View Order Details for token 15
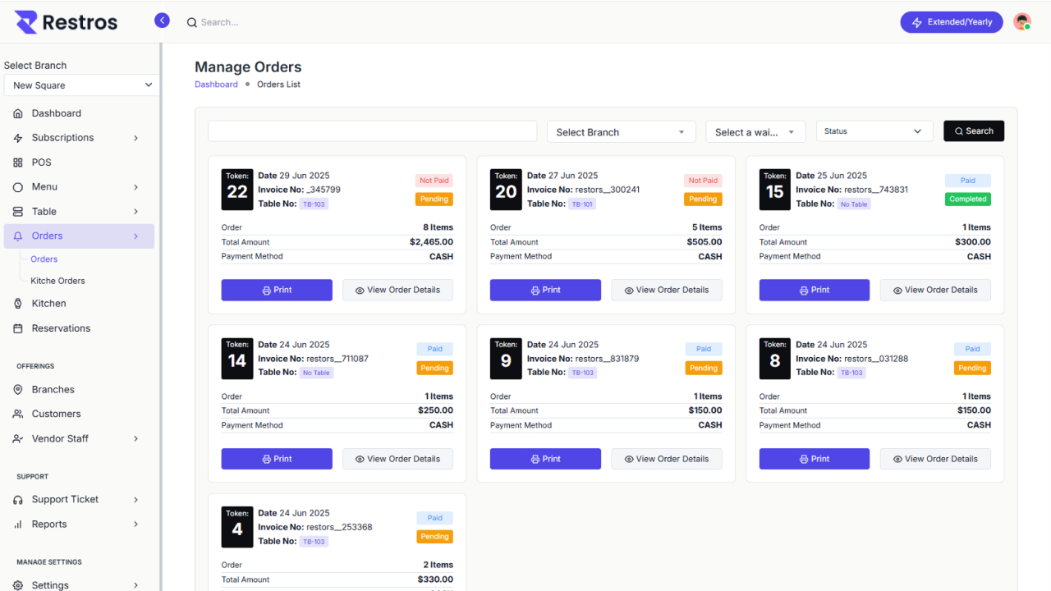The height and width of the screenshot is (591, 1051). click(x=935, y=290)
